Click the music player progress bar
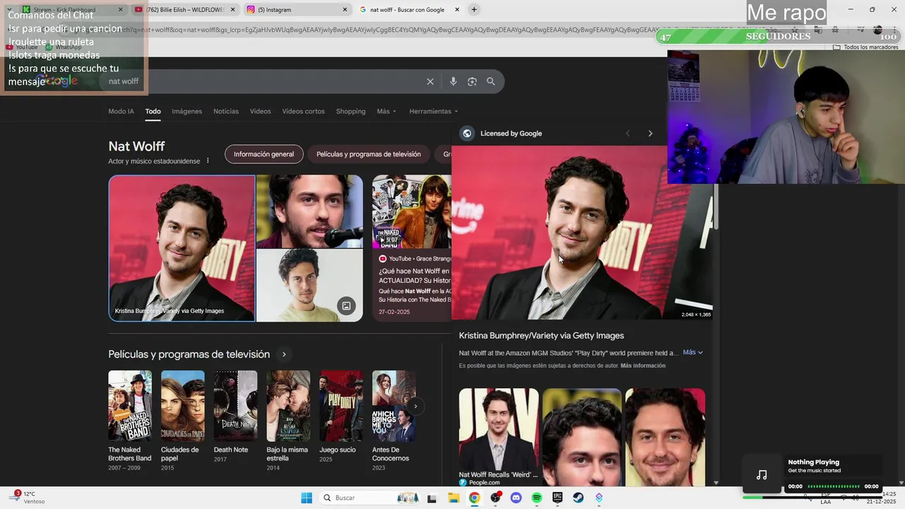This screenshot has height=509, width=905. pyautogui.click(x=834, y=486)
